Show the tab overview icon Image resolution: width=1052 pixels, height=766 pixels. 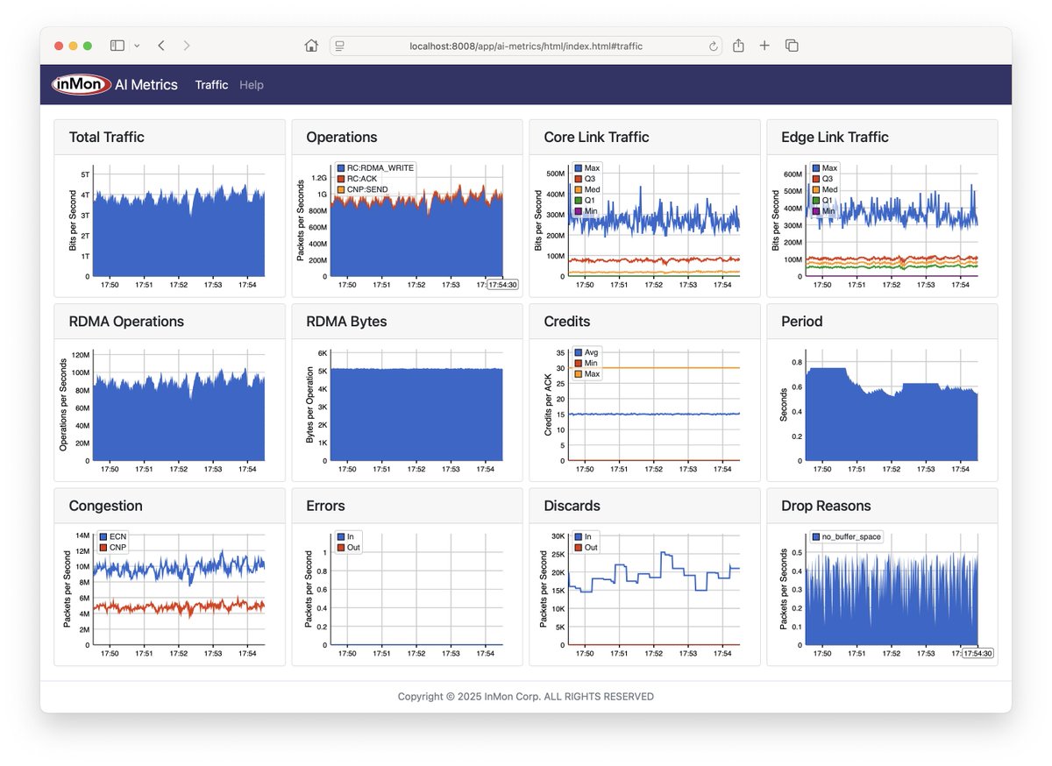(792, 46)
